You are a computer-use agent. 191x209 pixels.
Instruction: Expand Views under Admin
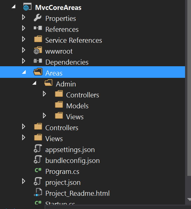pos(44,116)
